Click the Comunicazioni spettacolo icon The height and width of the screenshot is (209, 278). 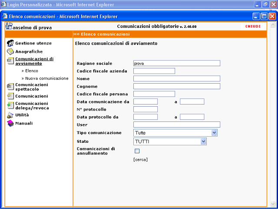pos(10,87)
